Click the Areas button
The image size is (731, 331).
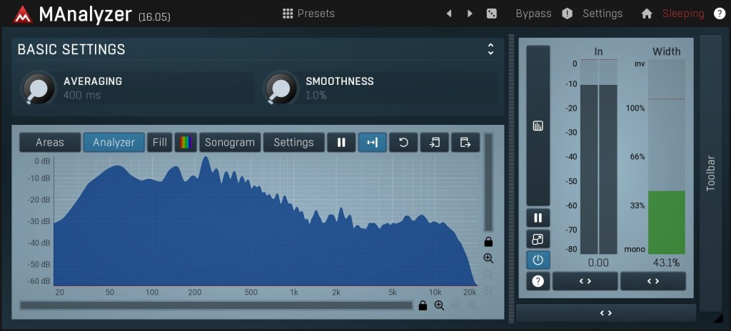pos(50,143)
